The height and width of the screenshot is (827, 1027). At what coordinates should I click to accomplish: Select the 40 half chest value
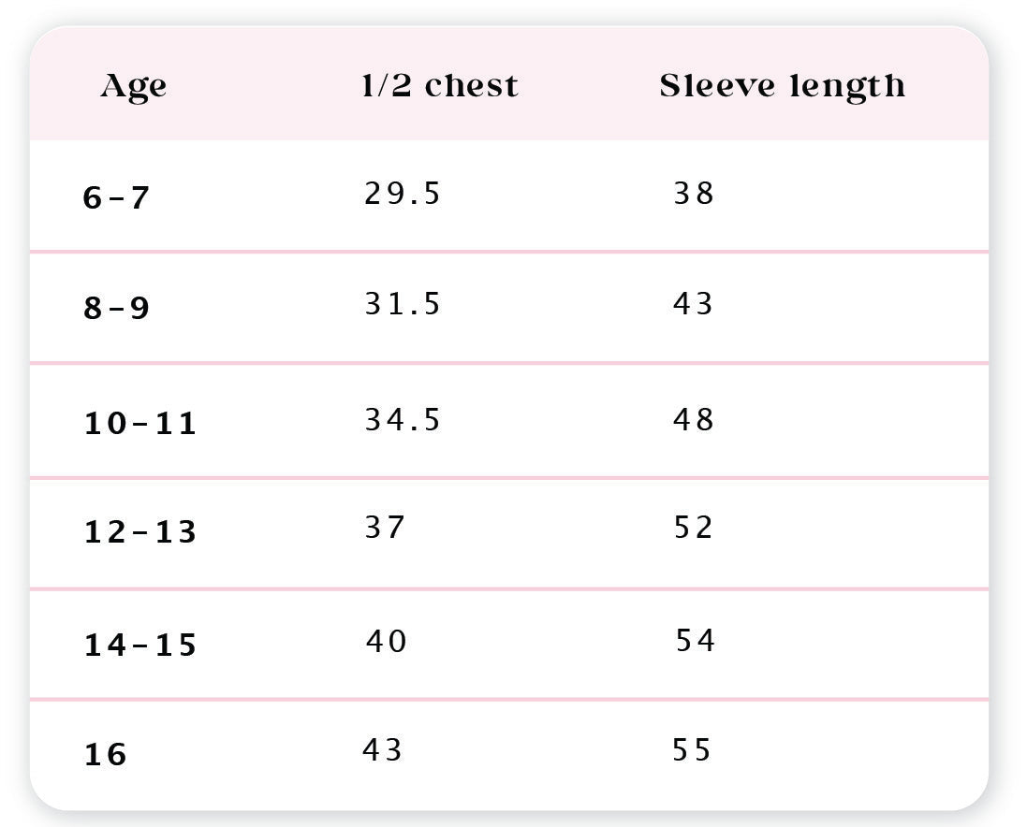[x=386, y=642]
